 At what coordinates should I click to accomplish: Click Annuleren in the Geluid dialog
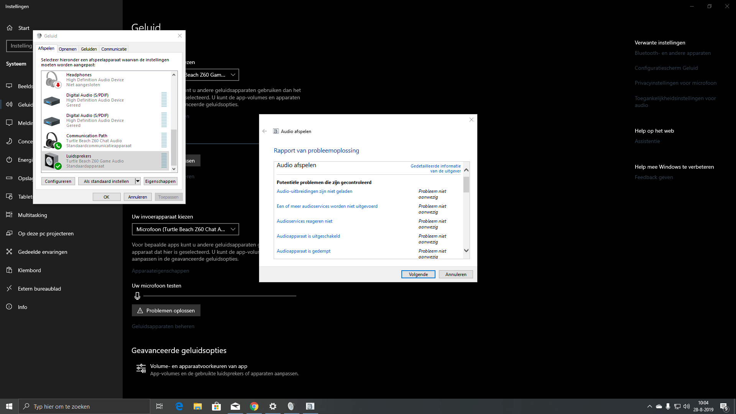138,197
